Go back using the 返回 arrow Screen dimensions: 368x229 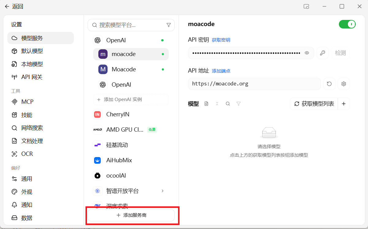[x=7, y=6]
